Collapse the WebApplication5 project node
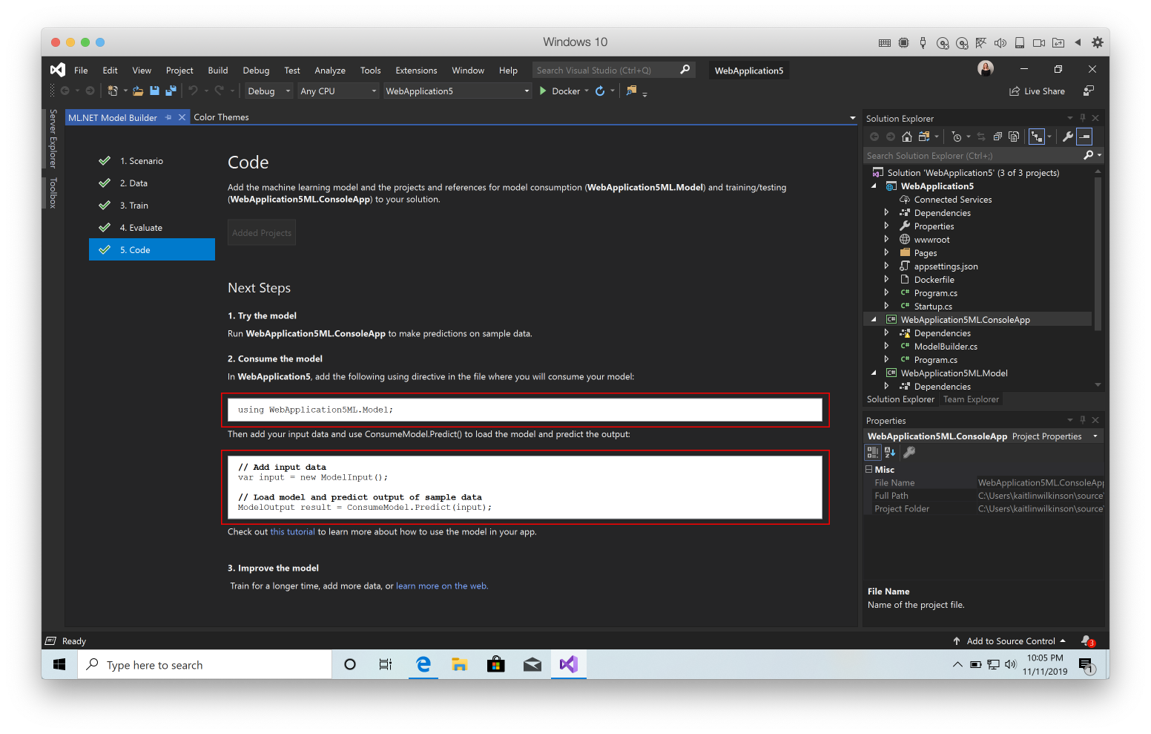The image size is (1151, 734). [874, 186]
